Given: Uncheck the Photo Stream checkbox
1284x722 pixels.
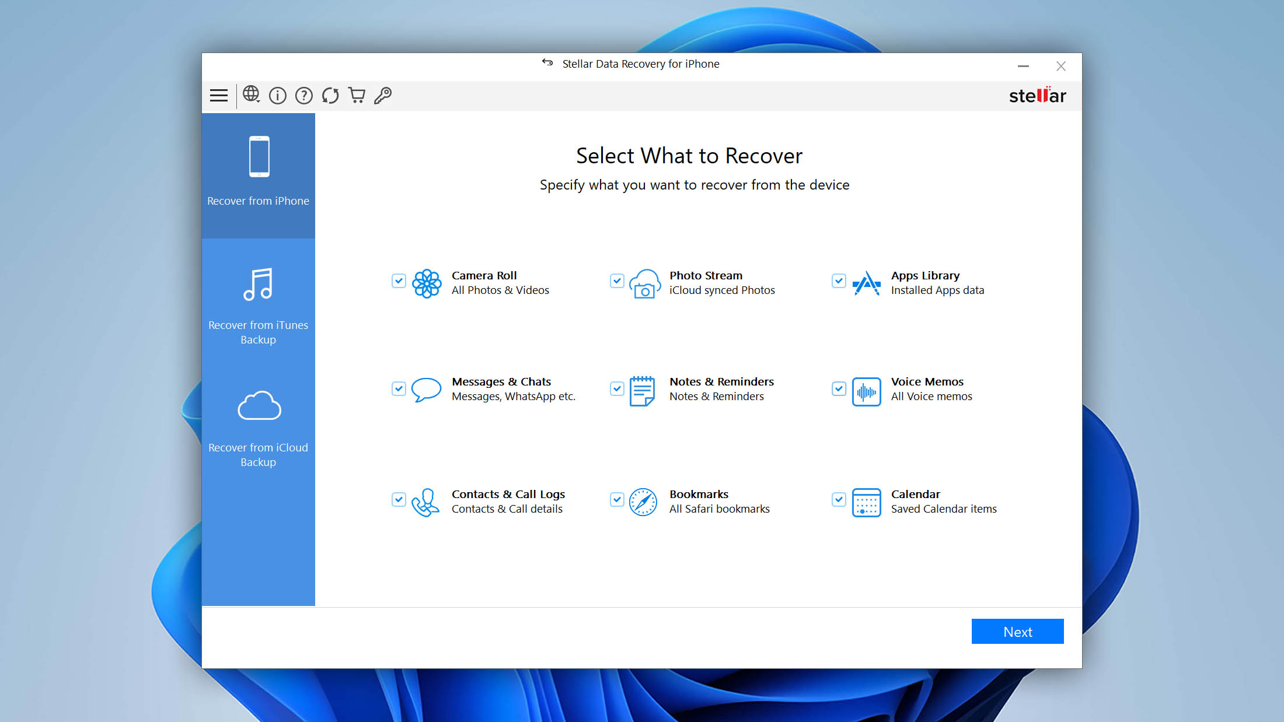Looking at the screenshot, I should point(617,281).
